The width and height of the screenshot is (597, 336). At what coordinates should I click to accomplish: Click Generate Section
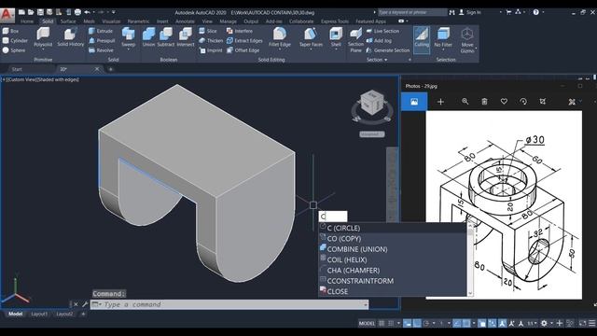tap(388, 49)
